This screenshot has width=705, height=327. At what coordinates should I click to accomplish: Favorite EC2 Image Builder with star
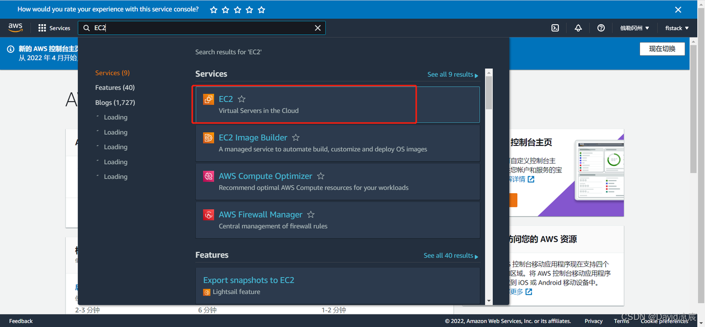pyautogui.click(x=296, y=138)
